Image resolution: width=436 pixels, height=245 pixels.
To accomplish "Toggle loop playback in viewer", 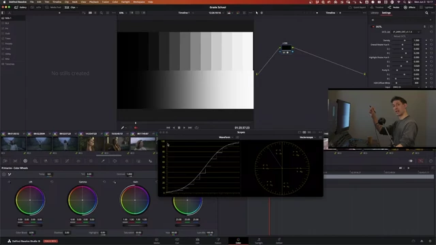I will [x=197, y=128].
